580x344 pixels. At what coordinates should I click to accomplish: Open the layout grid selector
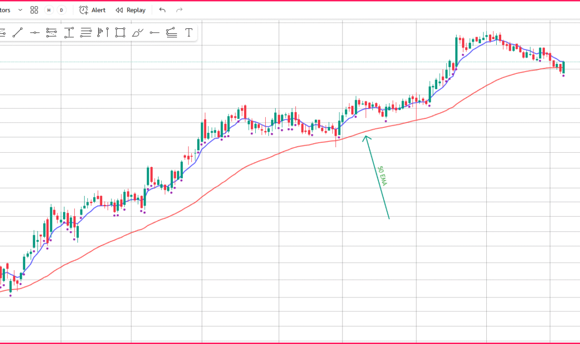click(34, 10)
